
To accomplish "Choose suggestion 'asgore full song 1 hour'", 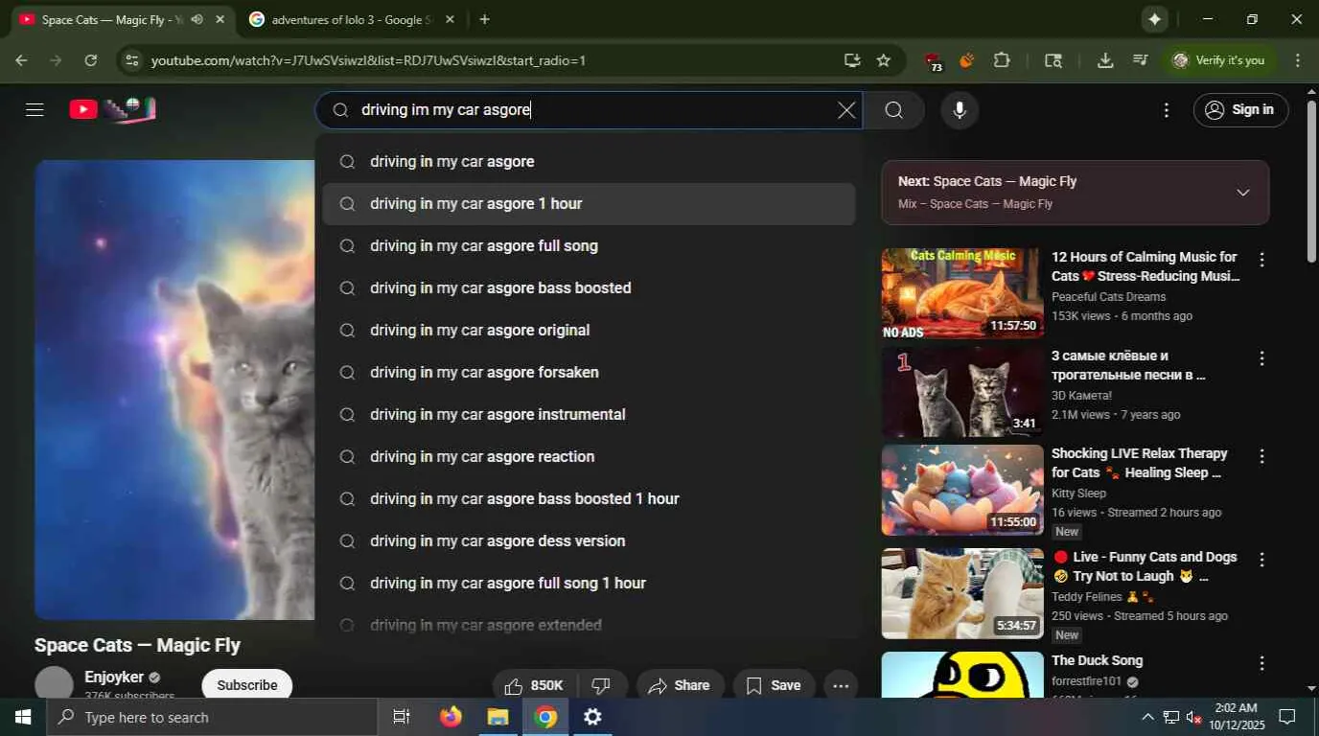I will [x=589, y=584].
